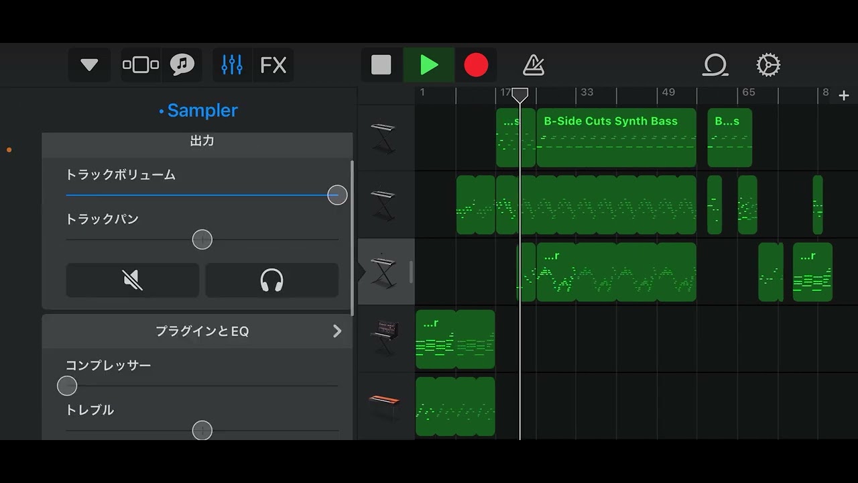Grab the track header resize handle

pyautogui.click(x=411, y=272)
